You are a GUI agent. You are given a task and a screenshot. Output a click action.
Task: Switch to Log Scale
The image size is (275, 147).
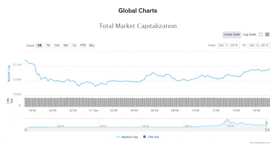pyautogui.click(x=249, y=34)
